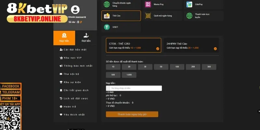The width and height of the screenshot is (260, 130).
Task: Switch to the Rút tiền tab
Action: tap(86, 38)
